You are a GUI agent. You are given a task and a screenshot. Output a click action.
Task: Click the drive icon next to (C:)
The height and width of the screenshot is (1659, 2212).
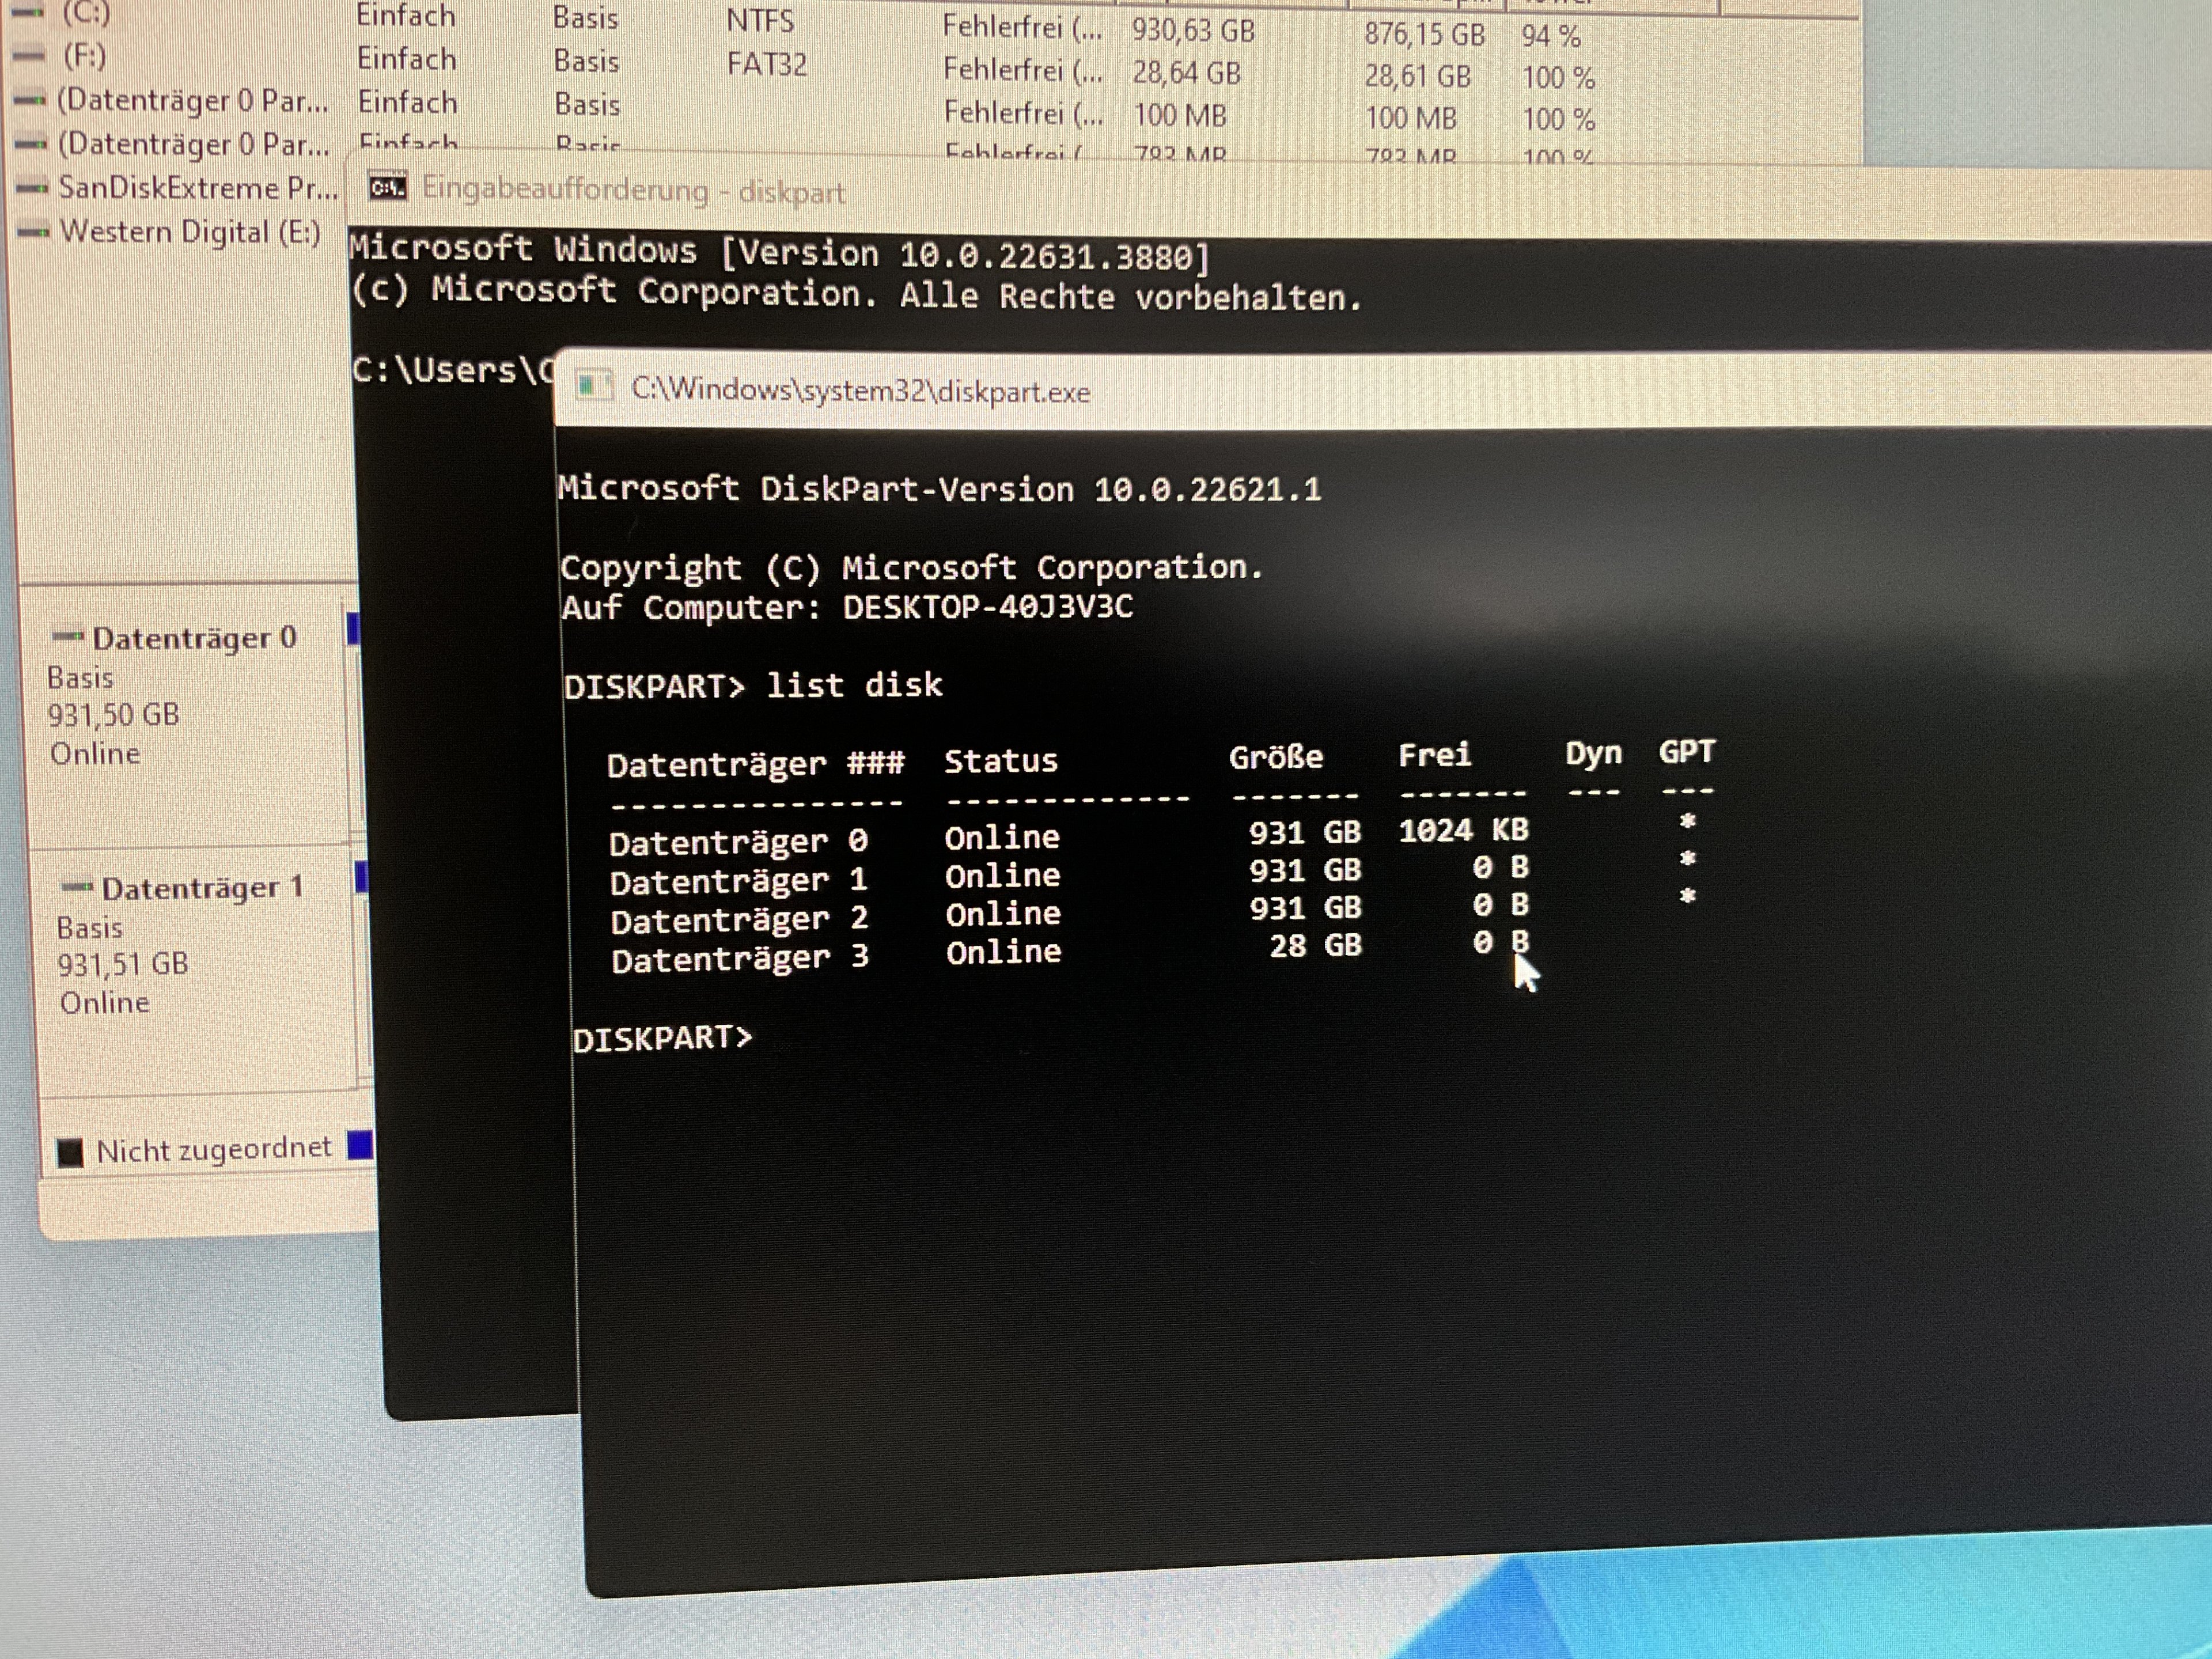[x=27, y=13]
